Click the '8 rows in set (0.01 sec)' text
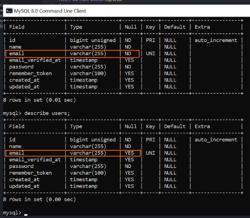 click(x=39, y=100)
